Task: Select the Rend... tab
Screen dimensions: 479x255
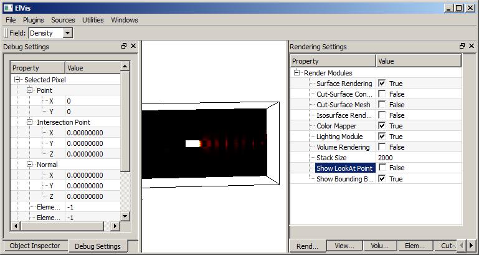Action: 307,246
